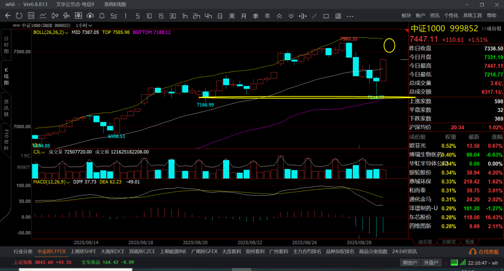This screenshot has width=504, height=271.
Task: Open the 帮助 menu
Action: click(x=491, y=15)
